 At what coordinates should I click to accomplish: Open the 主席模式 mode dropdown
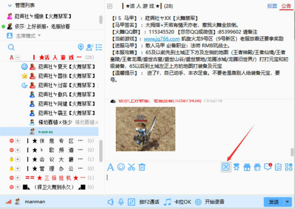click(28, 36)
